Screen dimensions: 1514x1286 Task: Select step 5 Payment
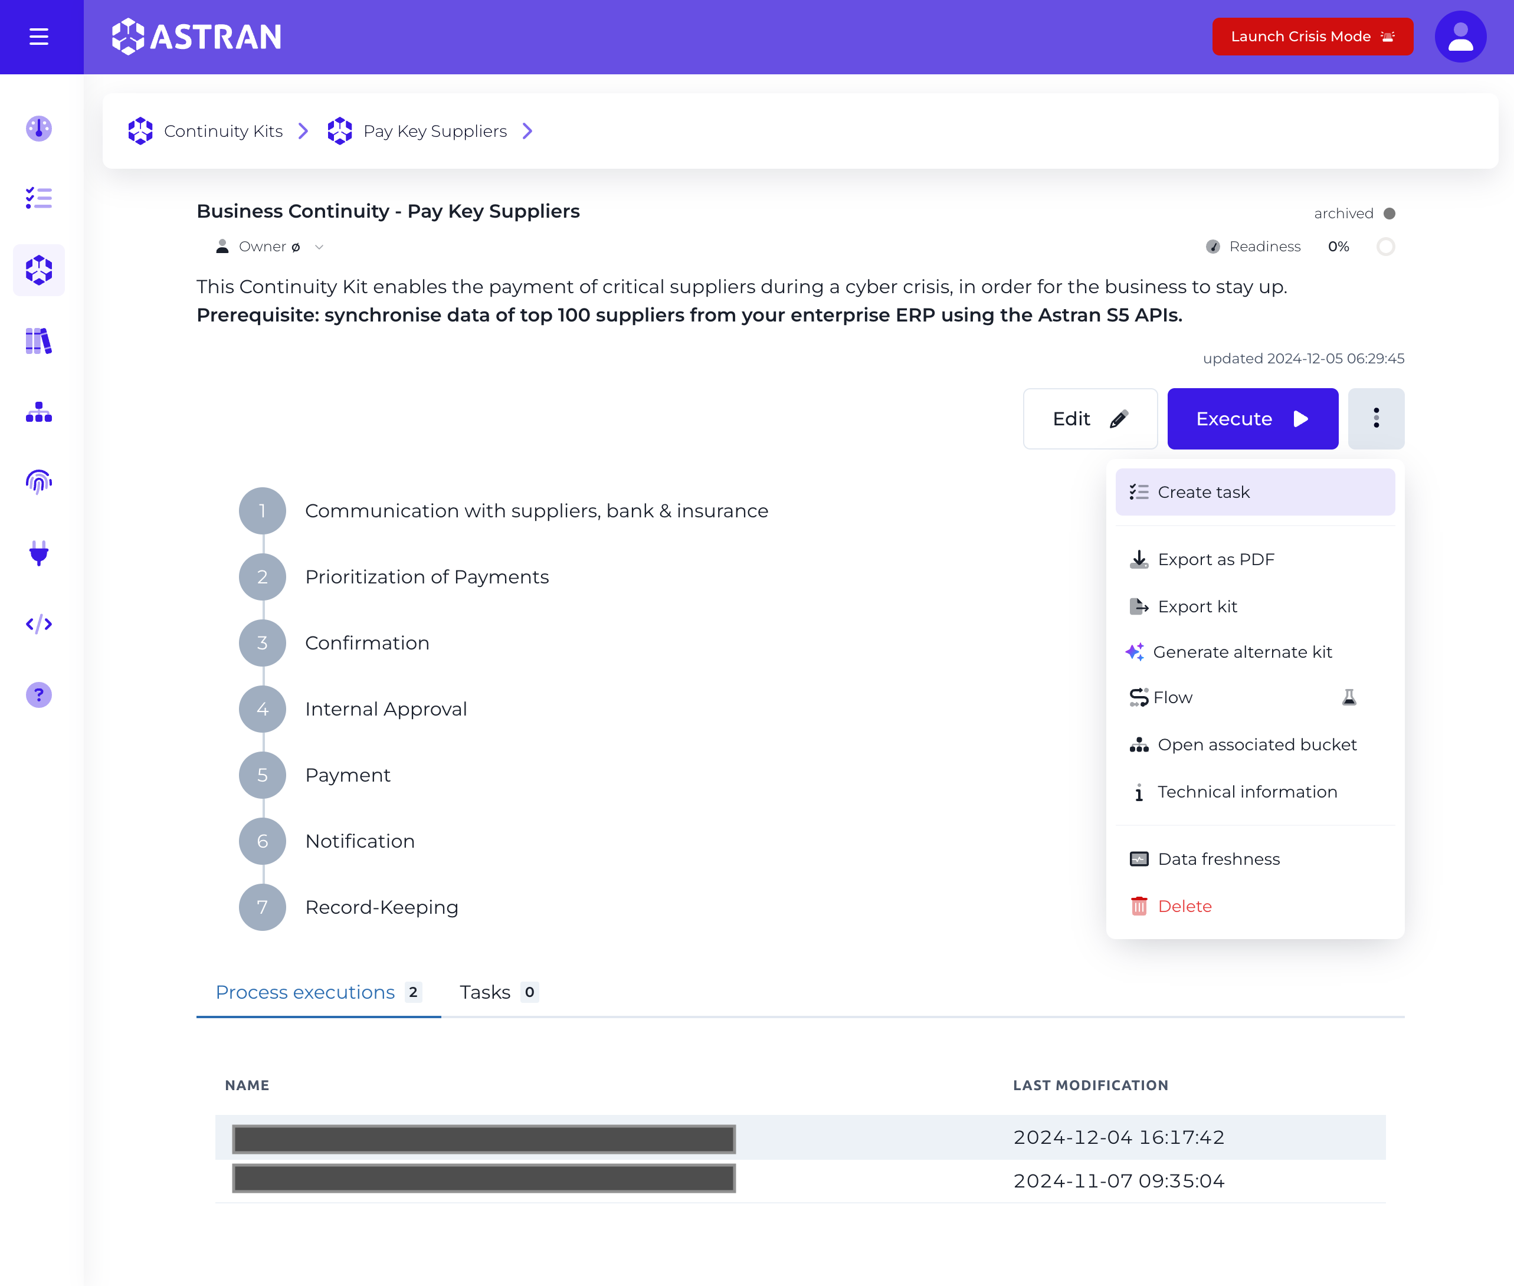click(314, 775)
